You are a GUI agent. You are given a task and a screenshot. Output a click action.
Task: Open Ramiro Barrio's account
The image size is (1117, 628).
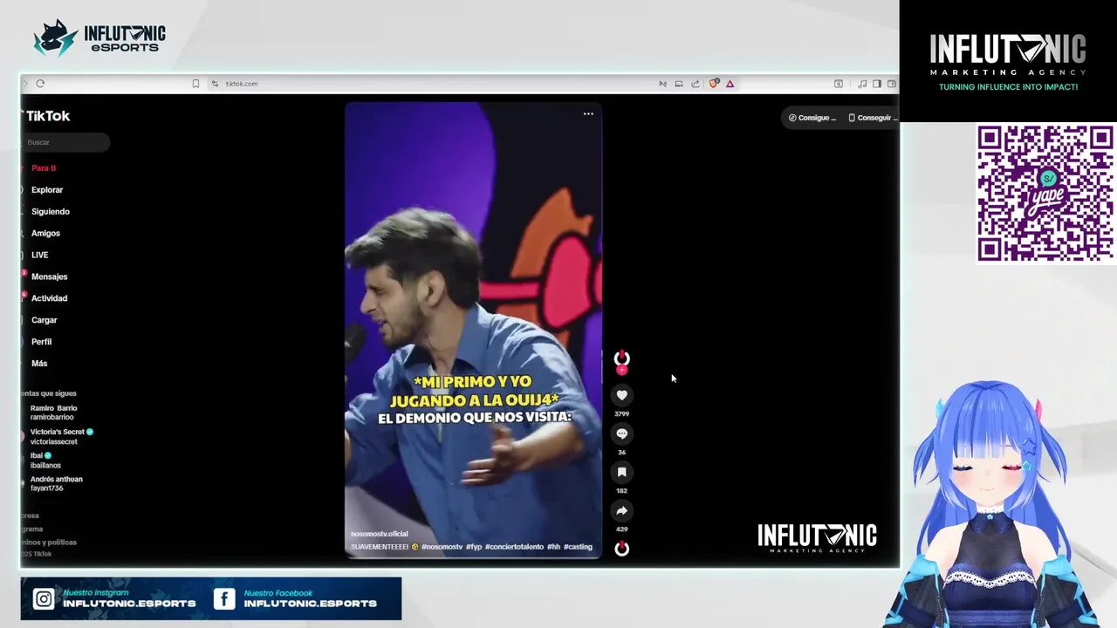coord(53,413)
